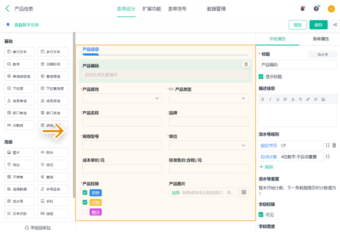Click the 成本单价/元 input field
The width and height of the screenshot is (340, 232).
(x=122, y=169)
